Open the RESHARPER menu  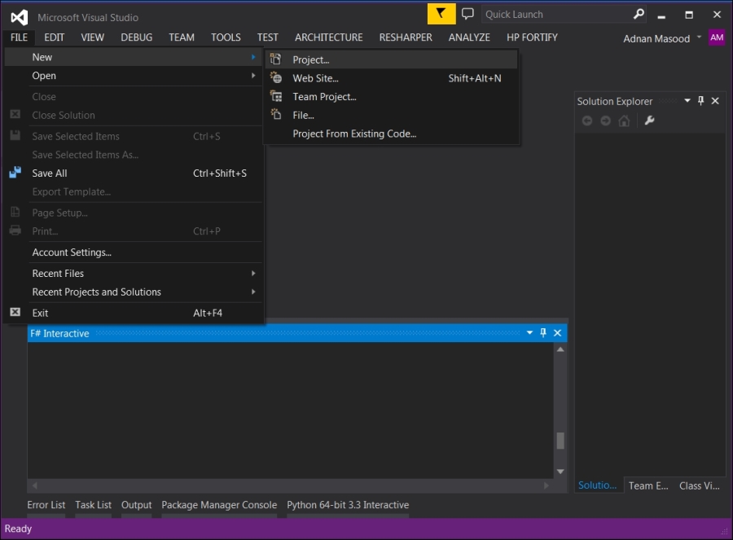[x=406, y=37]
